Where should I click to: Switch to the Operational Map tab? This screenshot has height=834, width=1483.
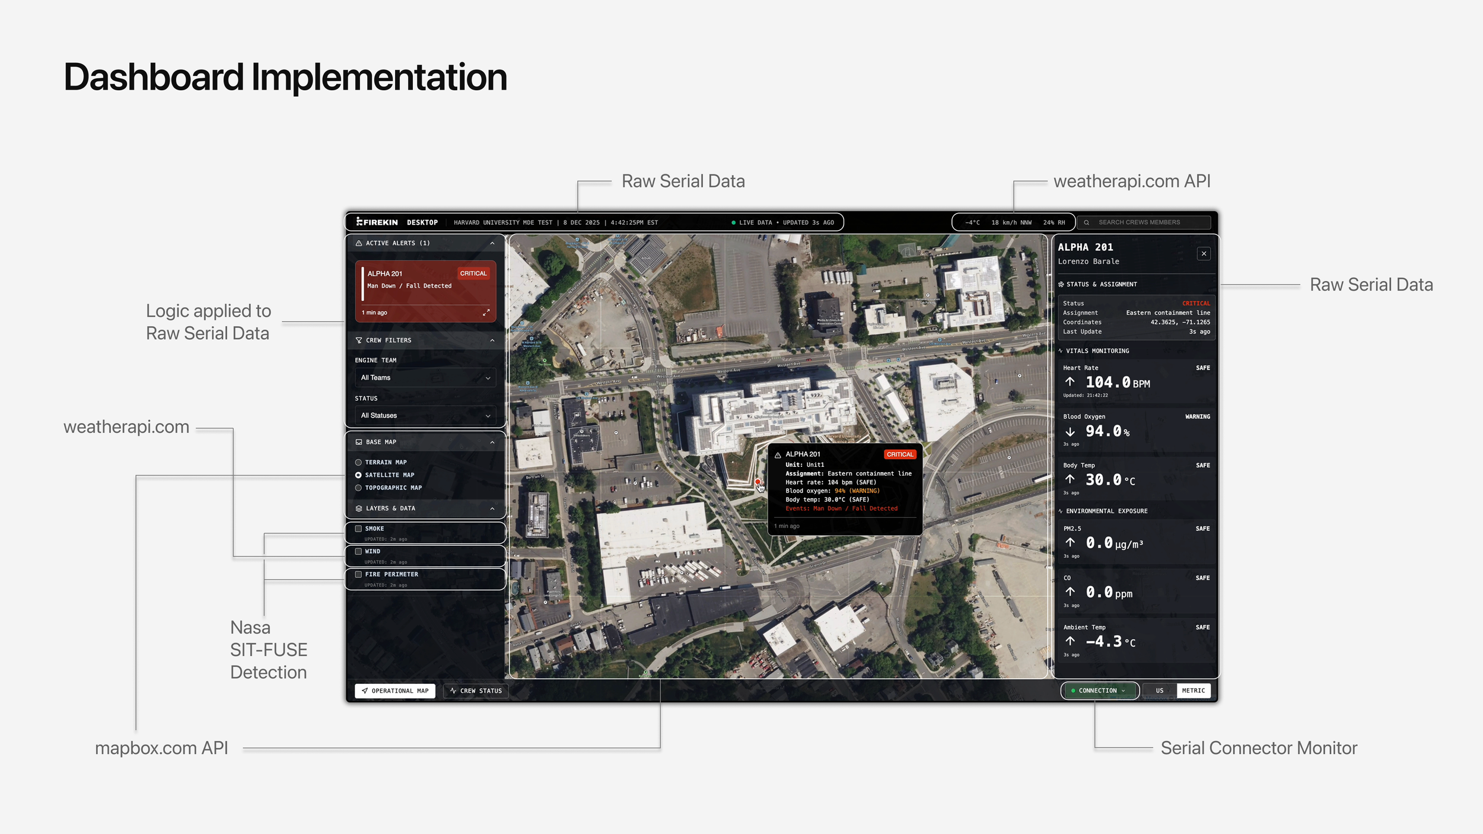(395, 691)
